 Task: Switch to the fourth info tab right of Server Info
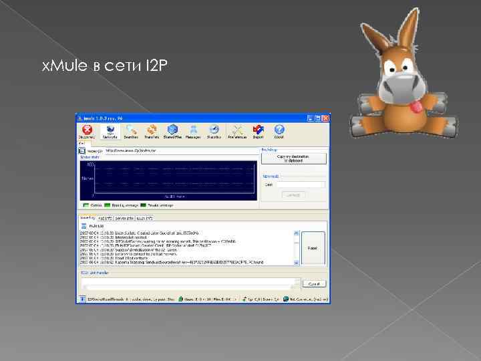(x=144, y=218)
